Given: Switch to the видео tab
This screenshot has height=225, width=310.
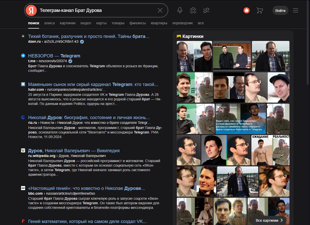Looking at the screenshot, I should [86, 23].
